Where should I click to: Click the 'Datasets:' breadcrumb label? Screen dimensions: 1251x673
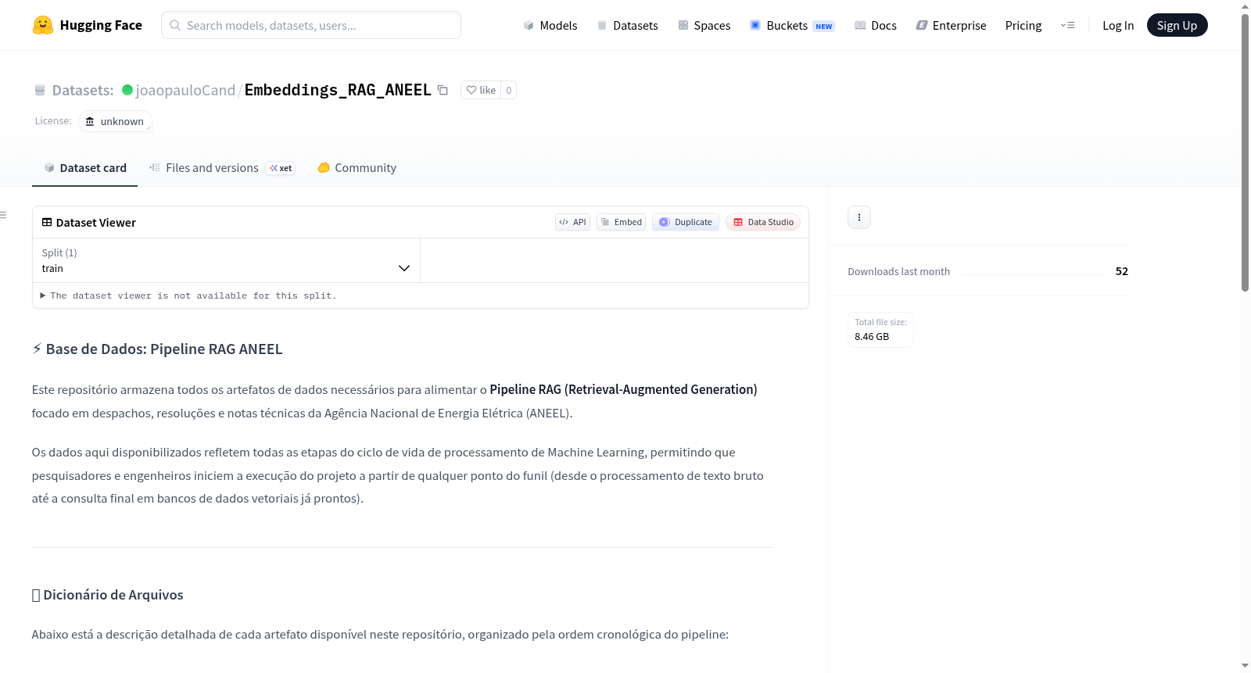click(x=83, y=90)
